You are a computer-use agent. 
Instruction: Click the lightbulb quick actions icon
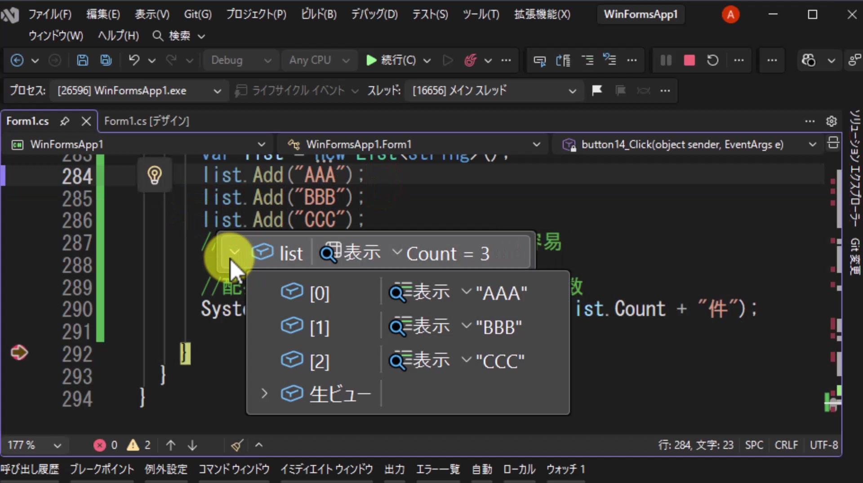coord(155,175)
